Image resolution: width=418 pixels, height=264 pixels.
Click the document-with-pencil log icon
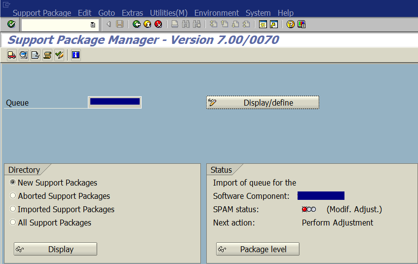pyautogui.click(x=36, y=55)
